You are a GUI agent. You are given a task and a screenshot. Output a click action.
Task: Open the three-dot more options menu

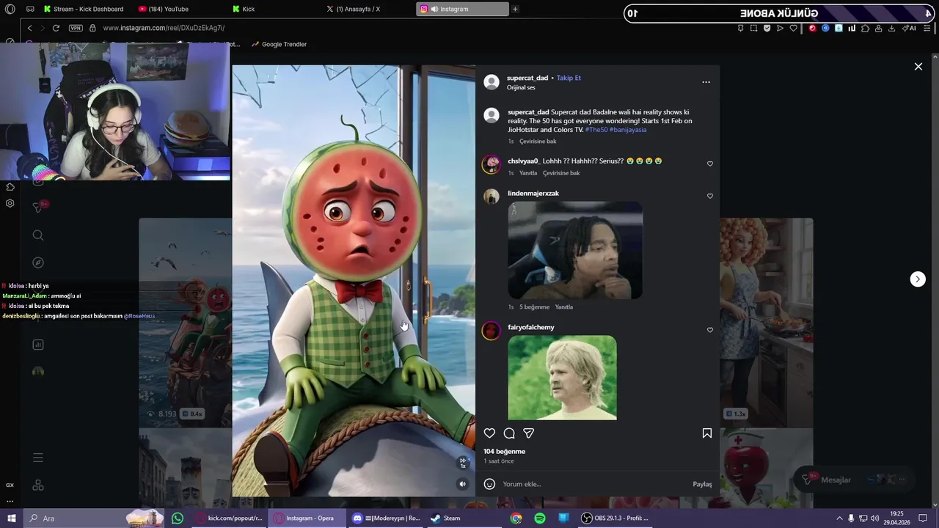tap(706, 82)
